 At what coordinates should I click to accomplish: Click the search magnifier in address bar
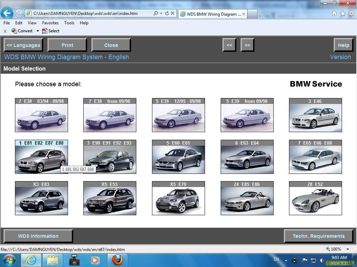[156, 14]
